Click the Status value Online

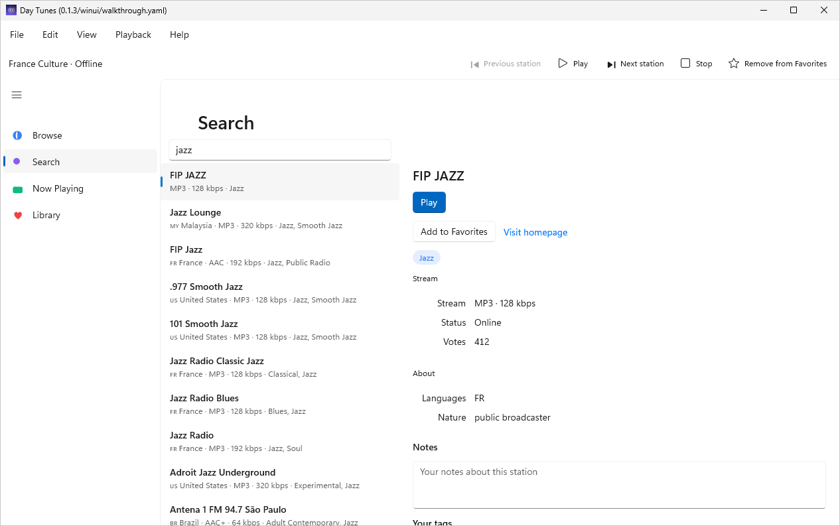point(488,322)
